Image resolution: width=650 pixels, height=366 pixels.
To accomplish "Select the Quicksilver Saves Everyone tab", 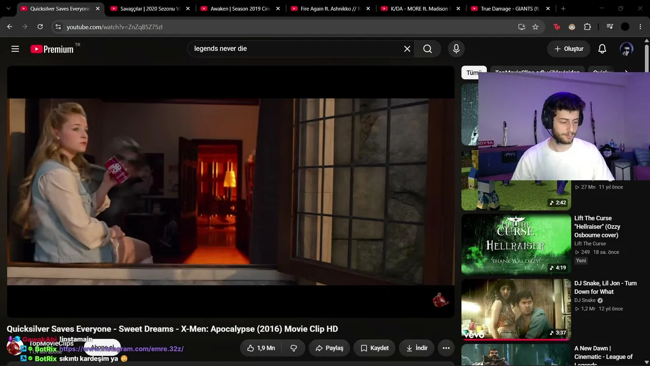I will (60, 9).
